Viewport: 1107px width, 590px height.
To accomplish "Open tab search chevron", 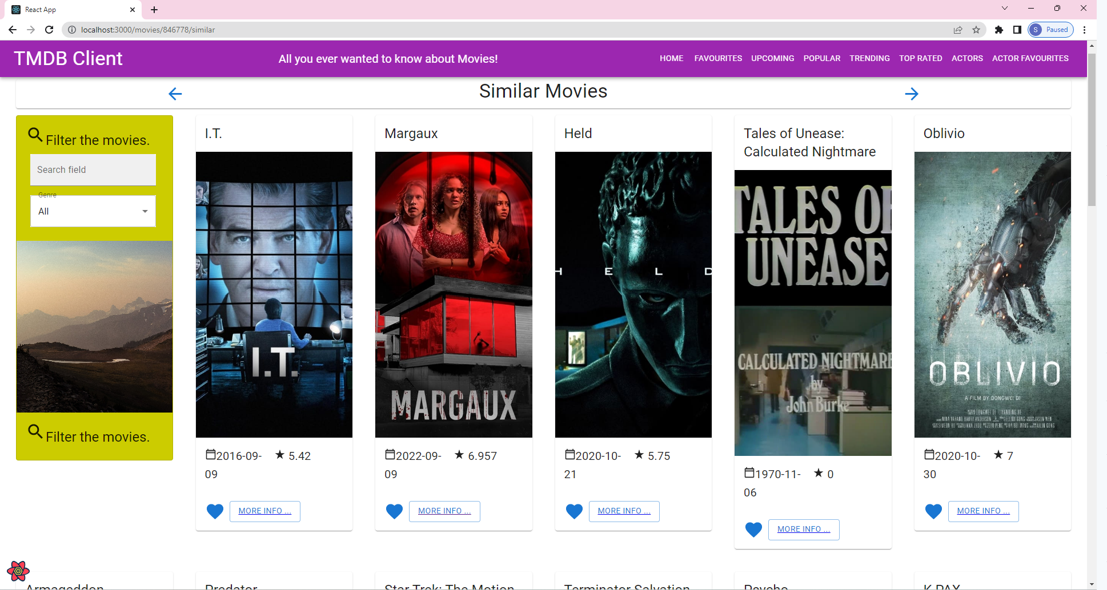I will click(1005, 9).
